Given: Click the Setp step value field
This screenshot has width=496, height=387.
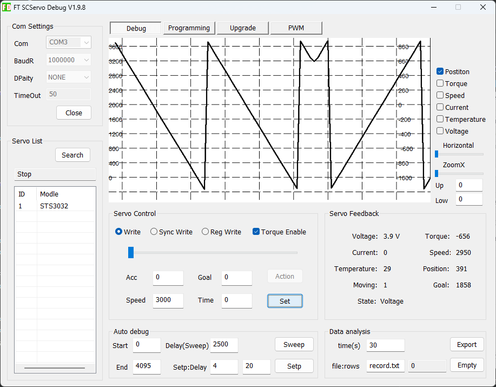Looking at the screenshot, I should pos(224,366).
